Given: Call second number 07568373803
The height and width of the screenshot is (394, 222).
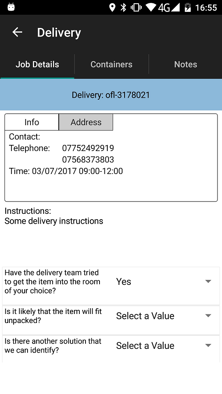Looking at the screenshot, I should coord(88,160).
